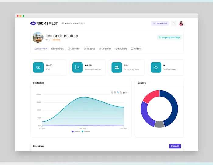The image size is (213, 165).
Task: Click View All bookings
Action: tap(175, 146)
